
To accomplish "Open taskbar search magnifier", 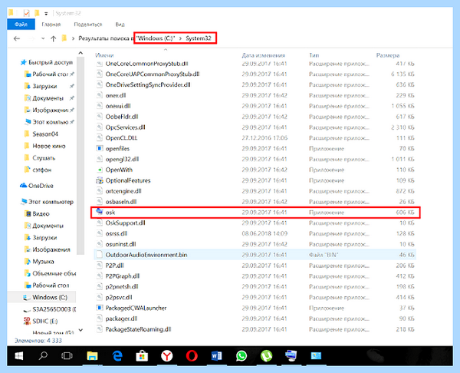I will click(x=43, y=356).
